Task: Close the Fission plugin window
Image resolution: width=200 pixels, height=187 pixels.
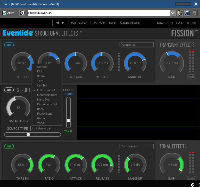Action: 196,4
